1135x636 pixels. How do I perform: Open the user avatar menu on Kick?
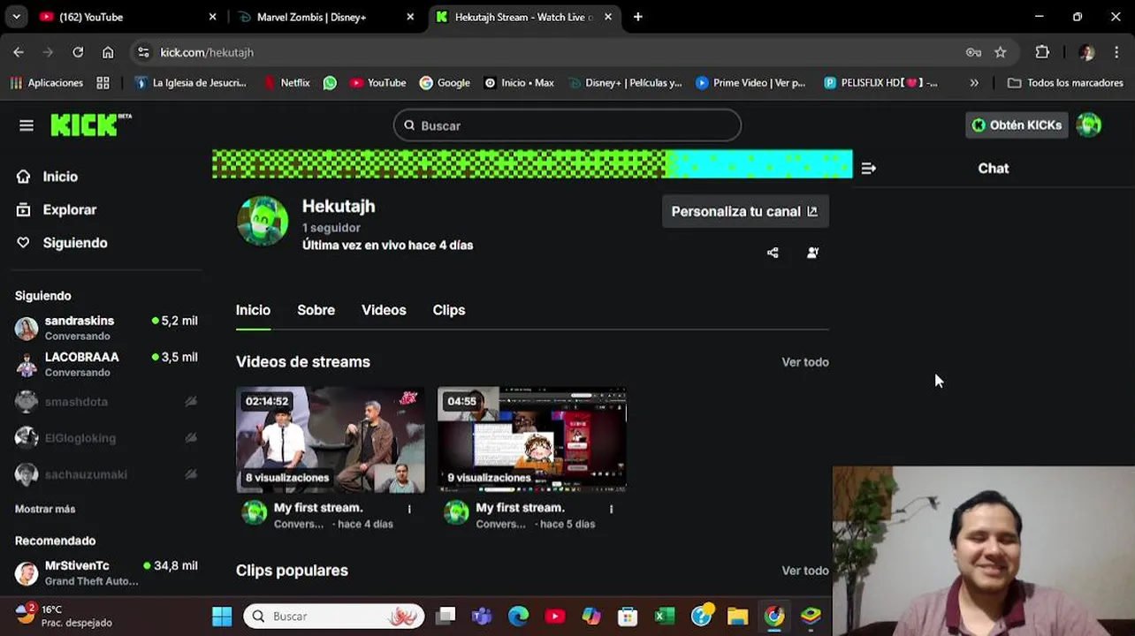(x=1089, y=125)
